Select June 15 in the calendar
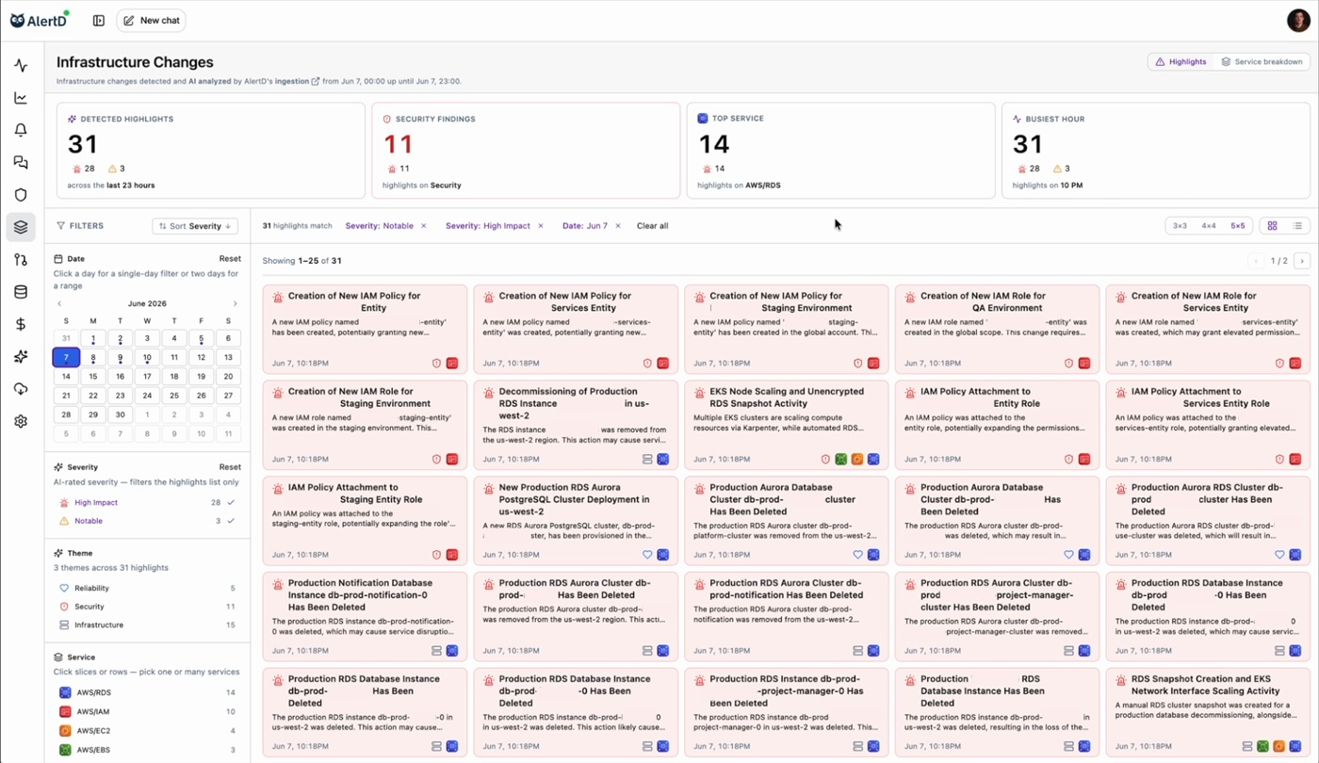 click(92, 377)
